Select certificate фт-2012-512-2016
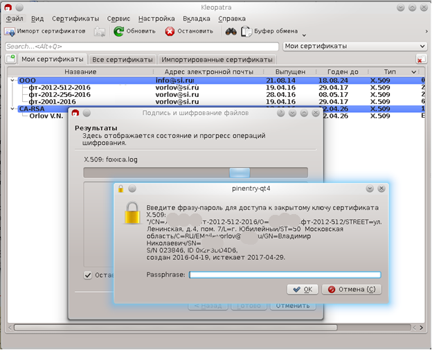Image resolution: width=432 pixels, height=350 pixels. (60, 87)
